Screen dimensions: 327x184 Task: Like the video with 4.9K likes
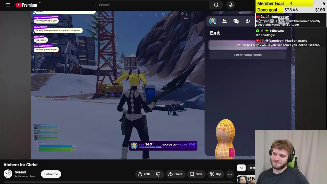[144, 174]
